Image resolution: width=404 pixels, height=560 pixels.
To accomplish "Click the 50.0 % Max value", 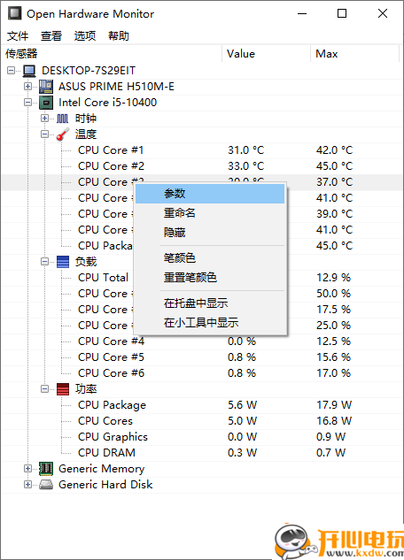I will click(333, 294).
